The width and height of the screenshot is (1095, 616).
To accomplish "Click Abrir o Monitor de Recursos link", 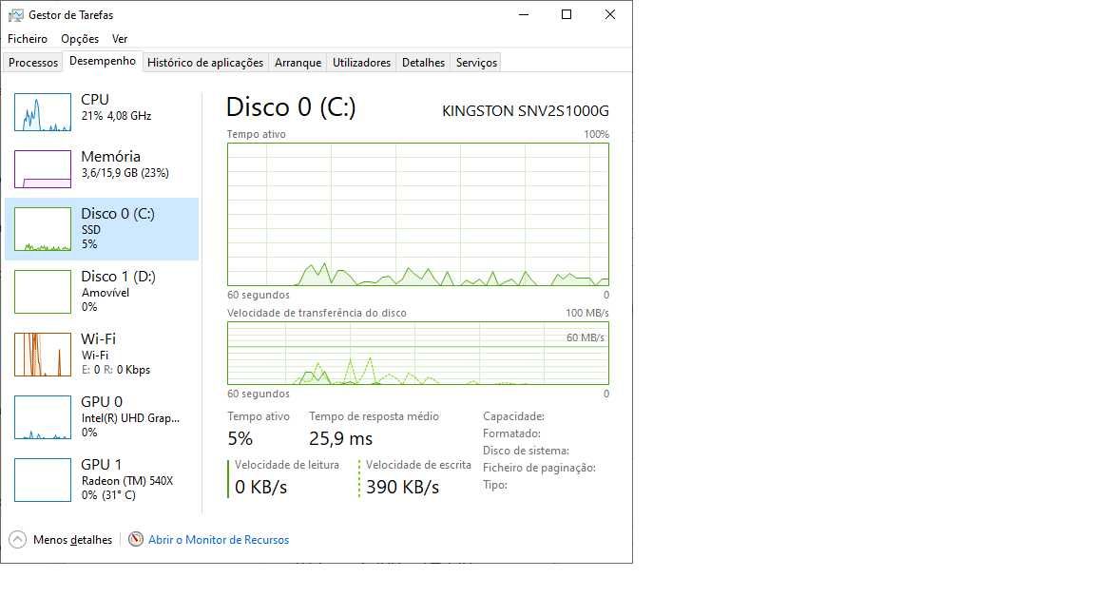I will tap(219, 540).
